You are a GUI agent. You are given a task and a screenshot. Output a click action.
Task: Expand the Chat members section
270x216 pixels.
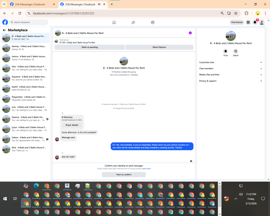pos(231,69)
